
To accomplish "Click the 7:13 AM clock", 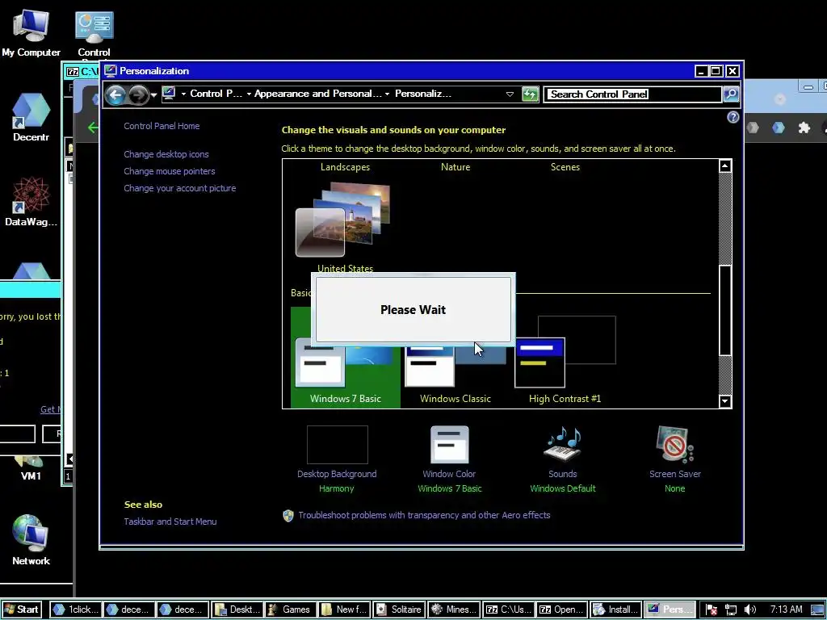I will click(x=786, y=610).
